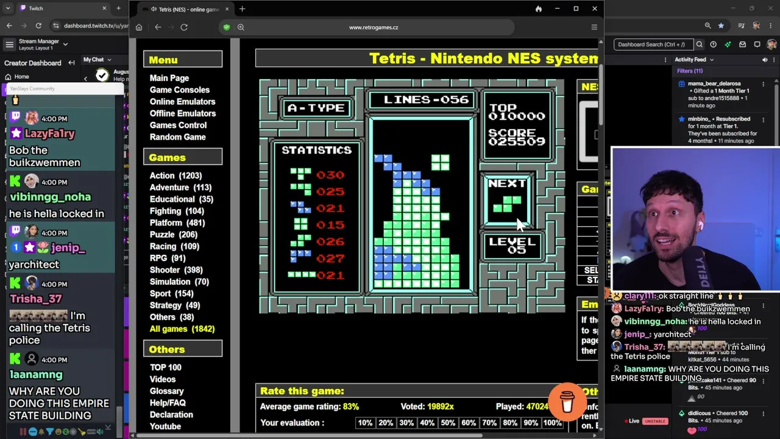Open Random Game link
Viewport: 780px width, 439px height.
178,137
